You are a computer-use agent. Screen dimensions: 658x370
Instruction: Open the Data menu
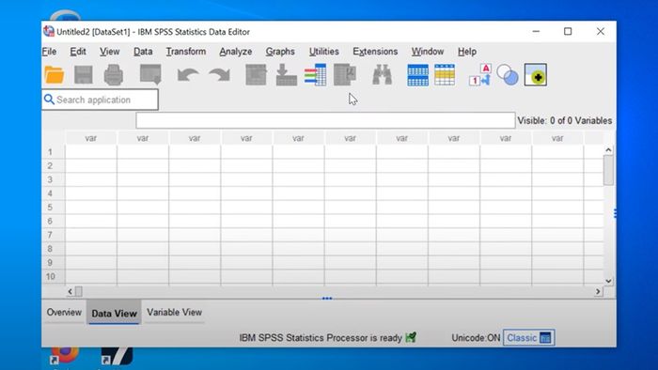[143, 52]
